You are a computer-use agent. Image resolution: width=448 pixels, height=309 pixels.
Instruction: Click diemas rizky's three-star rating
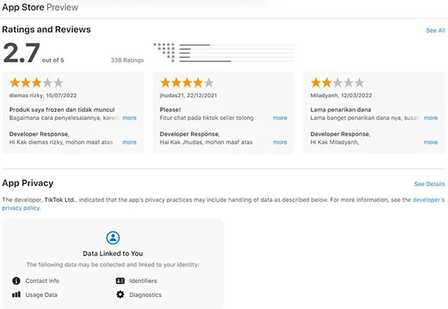pyautogui.click(x=37, y=83)
